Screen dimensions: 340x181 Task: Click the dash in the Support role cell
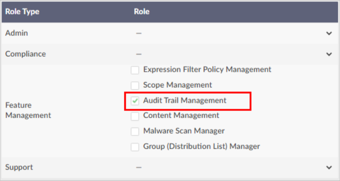click(139, 167)
